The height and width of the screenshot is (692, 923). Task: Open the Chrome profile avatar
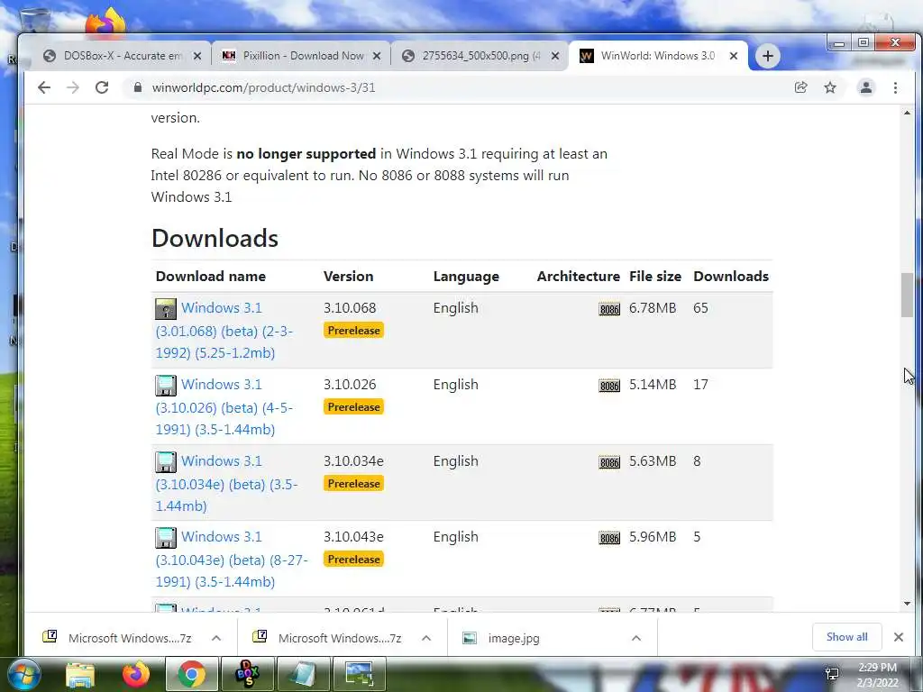coord(866,87)
